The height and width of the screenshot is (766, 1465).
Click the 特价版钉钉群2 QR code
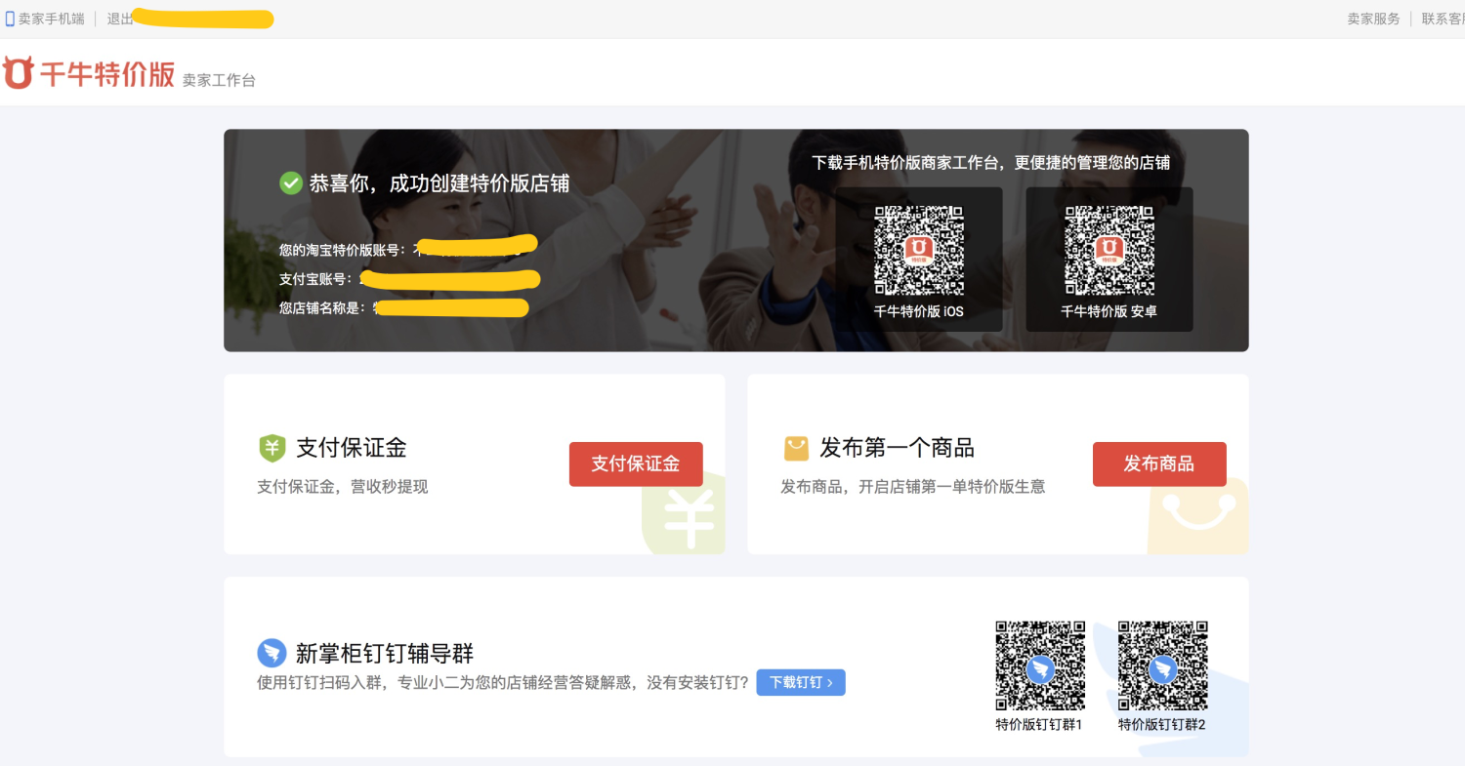tap(1162, 665)
